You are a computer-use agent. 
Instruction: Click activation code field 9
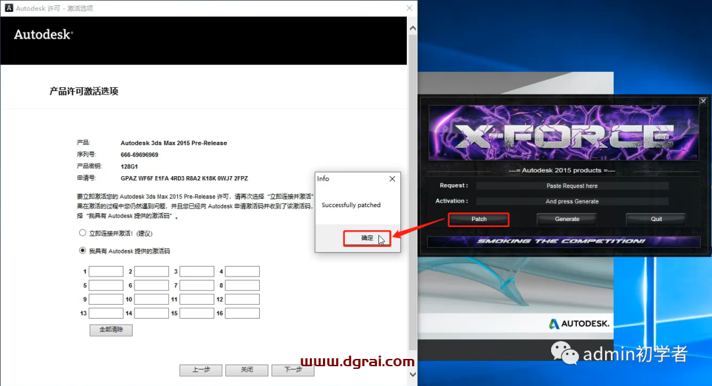point(105,299)
